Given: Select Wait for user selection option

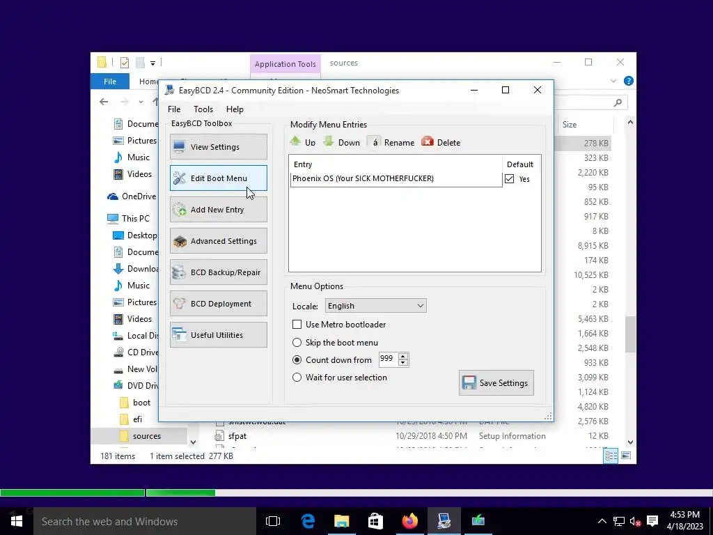Looking at the screenshot, I should (x=297, y=377).
